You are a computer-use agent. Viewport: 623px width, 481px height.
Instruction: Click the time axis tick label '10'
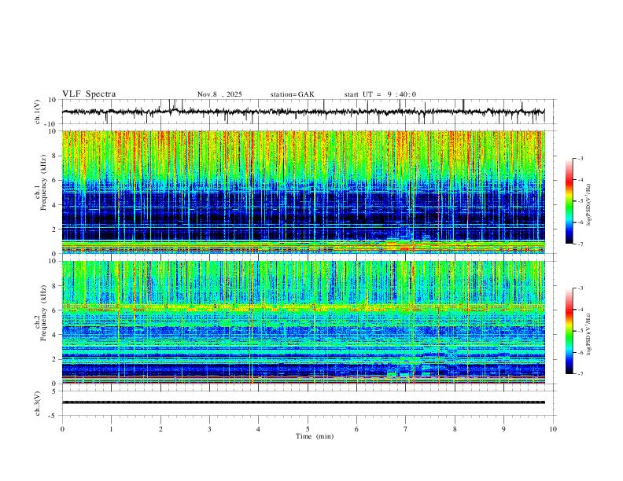tap(553, 429)
